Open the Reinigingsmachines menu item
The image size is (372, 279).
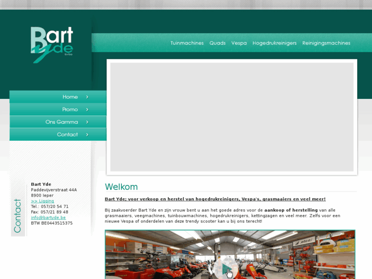[326, 43]
